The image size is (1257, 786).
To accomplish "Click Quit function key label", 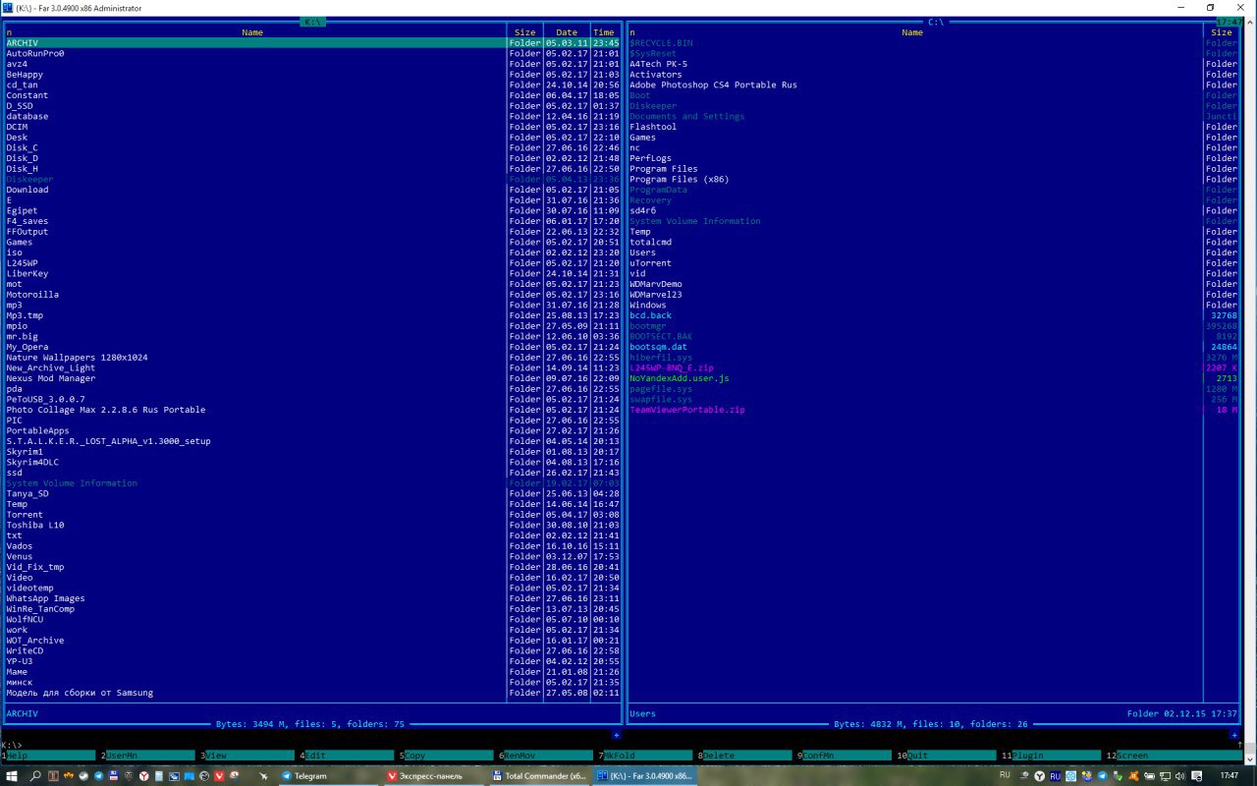I will (x=917, y=756).
